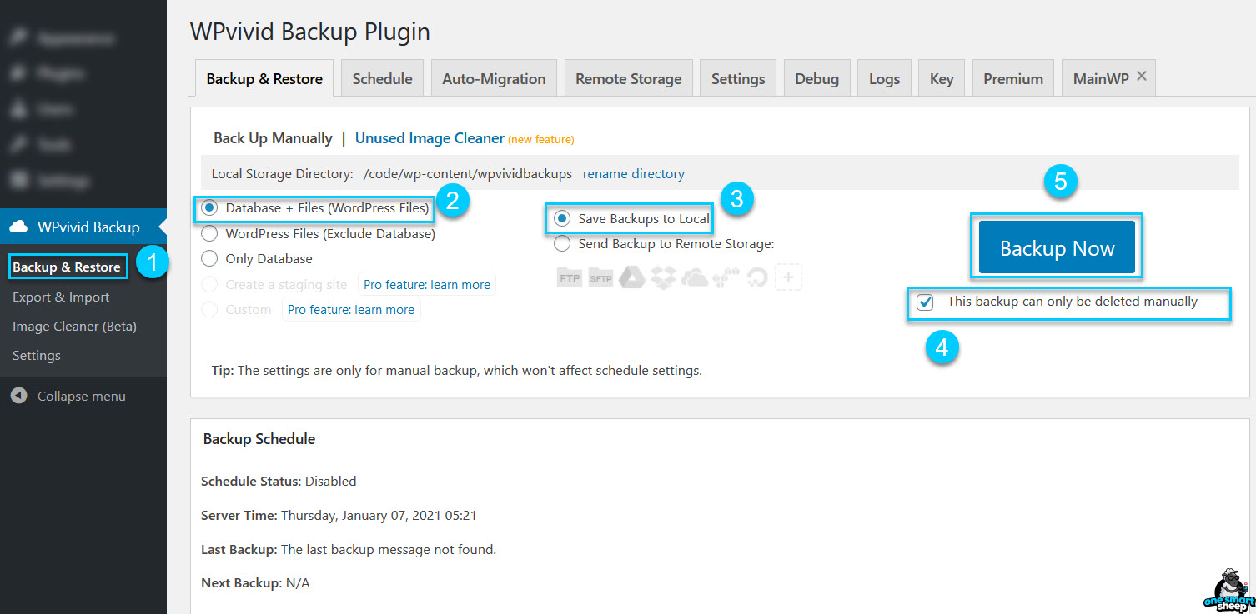The width and height of the screenshot is (1256, 614).
Task: Select the Google Drive storage icon
Action: coord(632,278)
